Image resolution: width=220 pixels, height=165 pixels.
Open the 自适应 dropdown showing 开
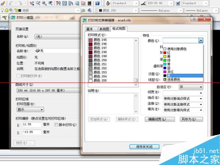191,87
